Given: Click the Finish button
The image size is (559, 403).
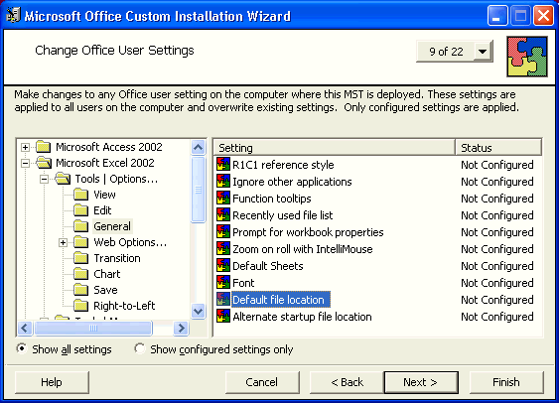Looking at the screenshot, I should point(506,382).
